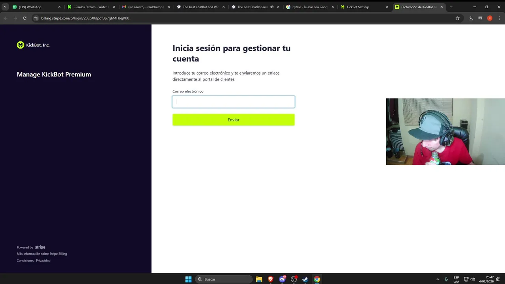
Task: Show hidden system tray icons
Action: click(x=438, y=279)
